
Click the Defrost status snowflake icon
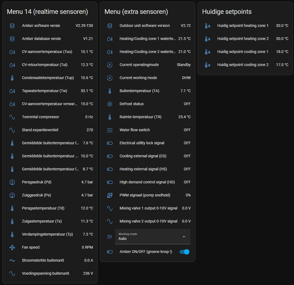click(x=110, y=104)
